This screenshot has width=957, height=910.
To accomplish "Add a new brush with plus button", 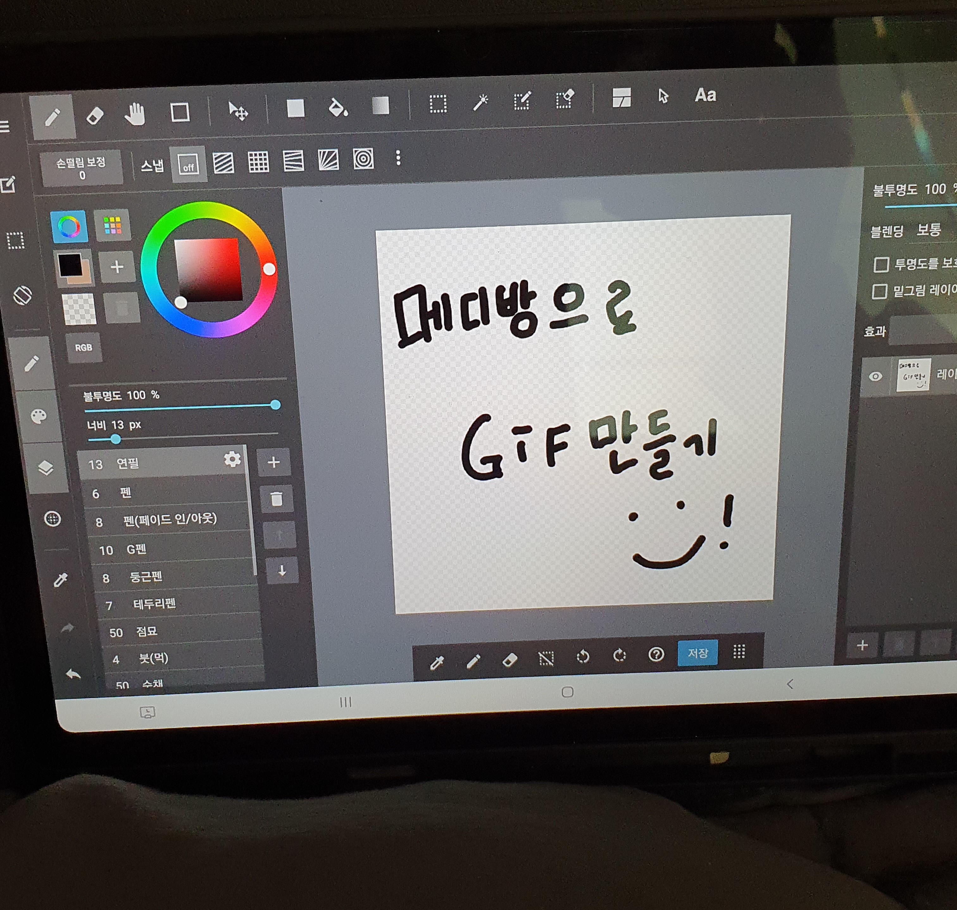I will (x=273, y=462).
